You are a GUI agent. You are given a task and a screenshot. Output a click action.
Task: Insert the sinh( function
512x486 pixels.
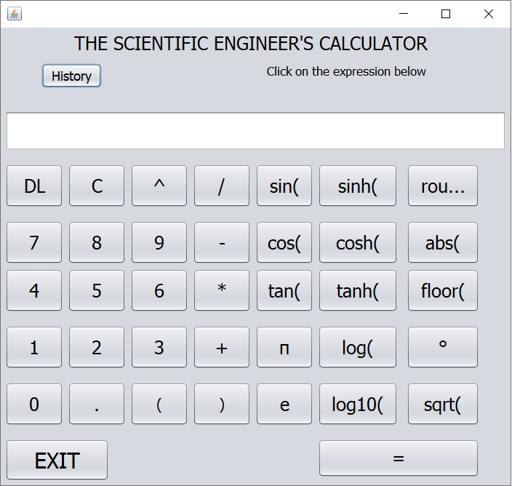357,186
